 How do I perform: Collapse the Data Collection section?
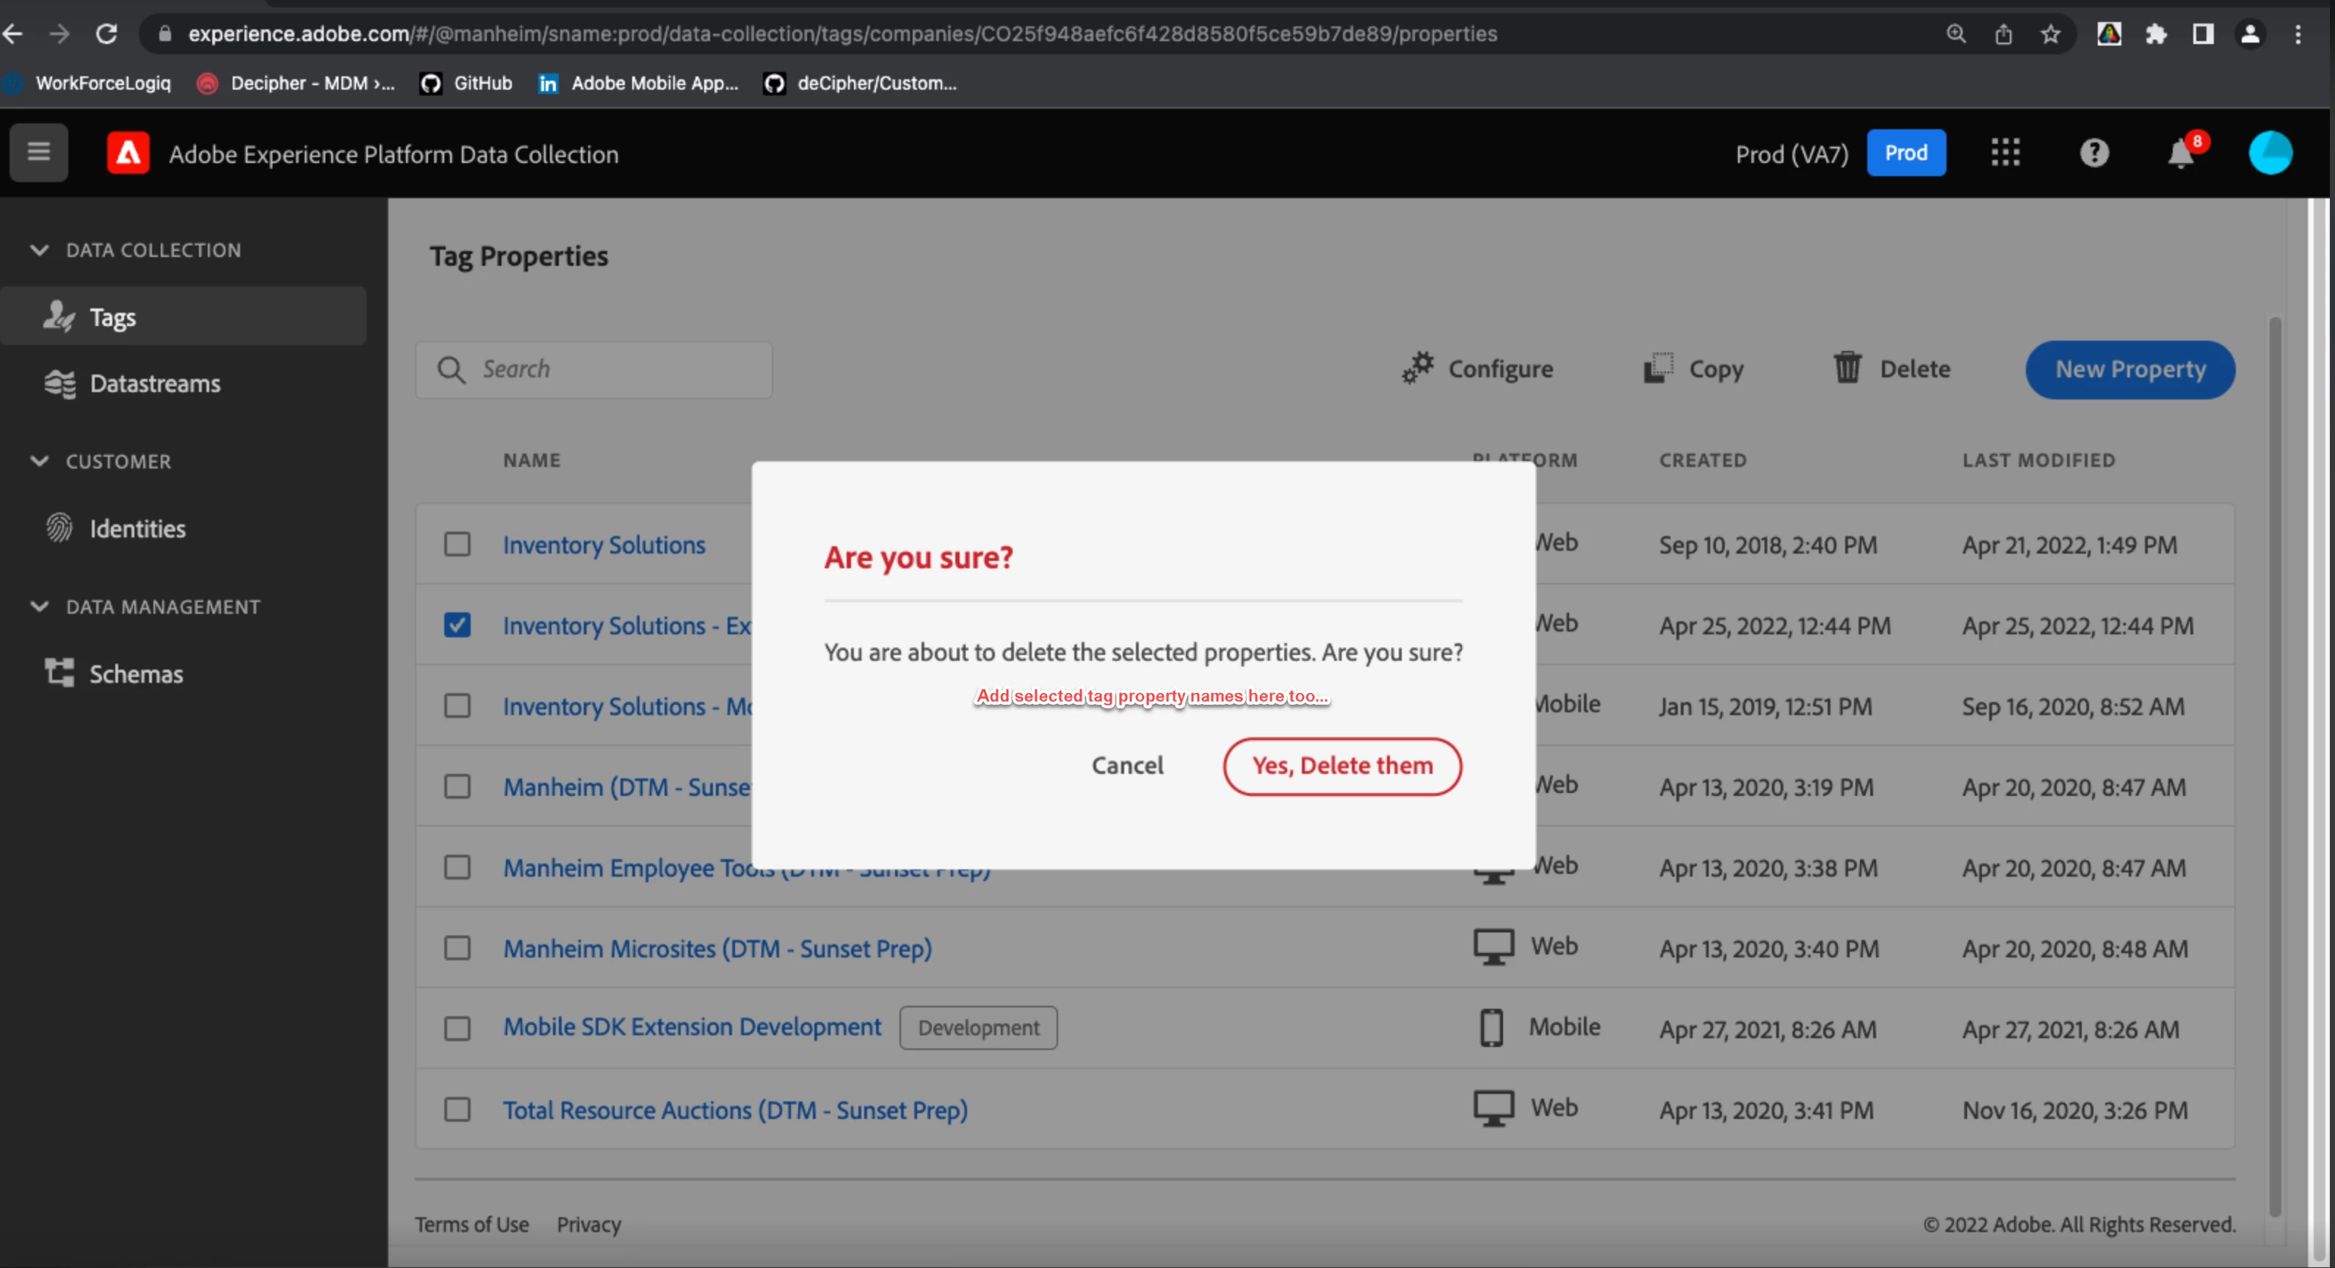coord(39,249)
